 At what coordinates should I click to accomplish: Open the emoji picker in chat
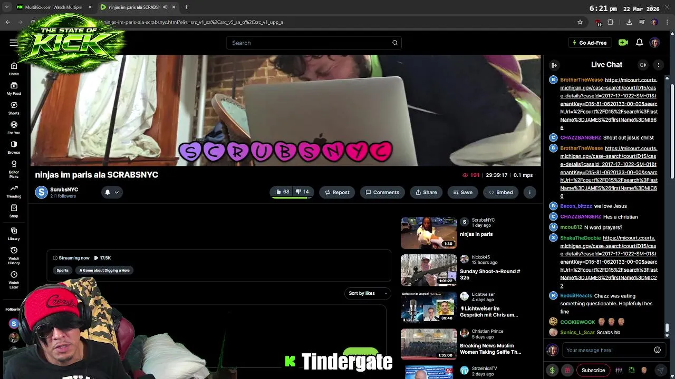[657, 350]
